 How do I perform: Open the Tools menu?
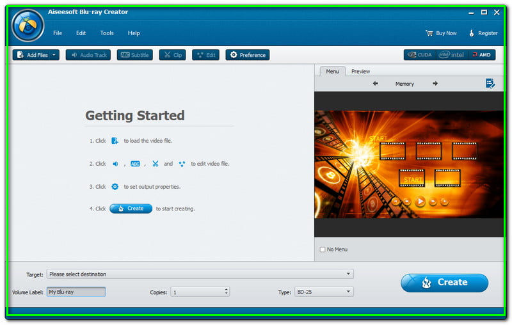click(x=107, y=33)
